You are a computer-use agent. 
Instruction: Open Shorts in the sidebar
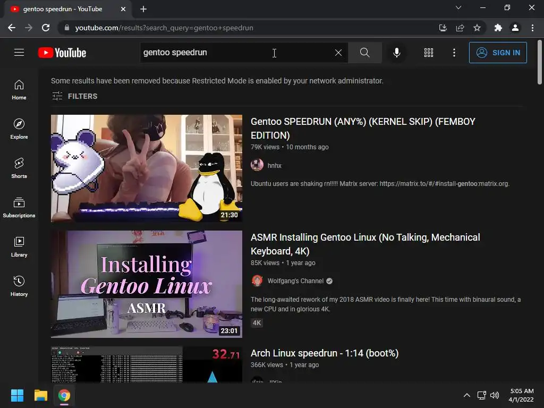19,168
